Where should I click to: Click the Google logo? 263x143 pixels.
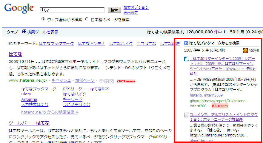click(x=19, y=8)
